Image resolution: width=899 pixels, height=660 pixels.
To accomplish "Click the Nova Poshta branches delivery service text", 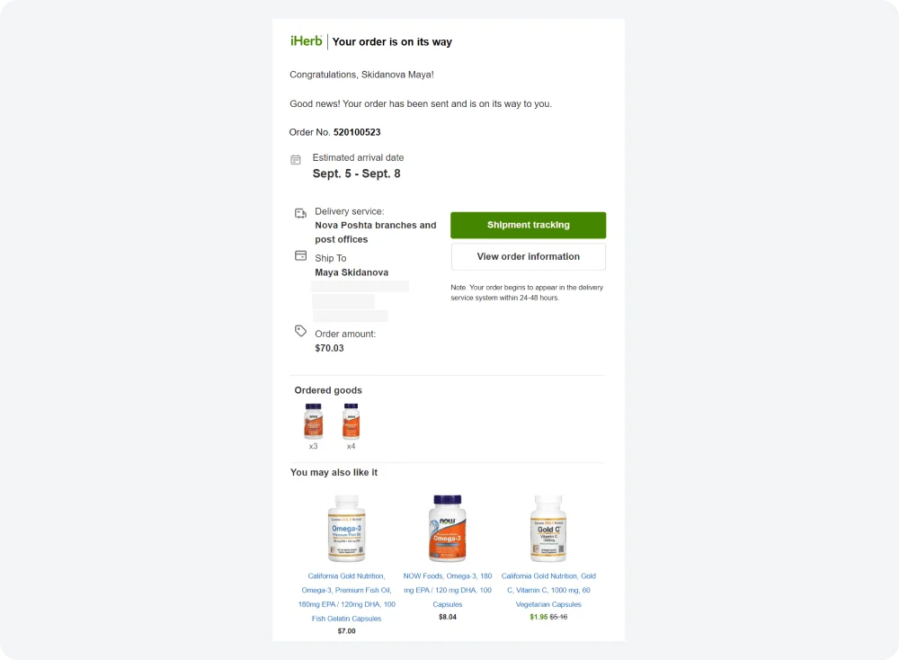I will click(376, 232).
